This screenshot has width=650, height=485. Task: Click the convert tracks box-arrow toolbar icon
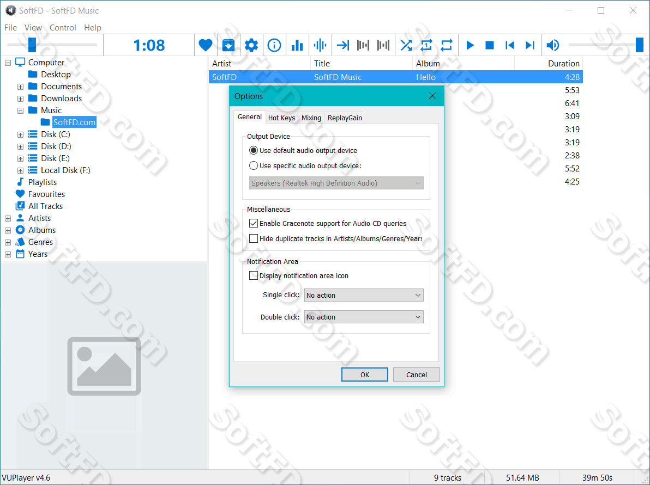pyautogui.click(x=228, y=45)
